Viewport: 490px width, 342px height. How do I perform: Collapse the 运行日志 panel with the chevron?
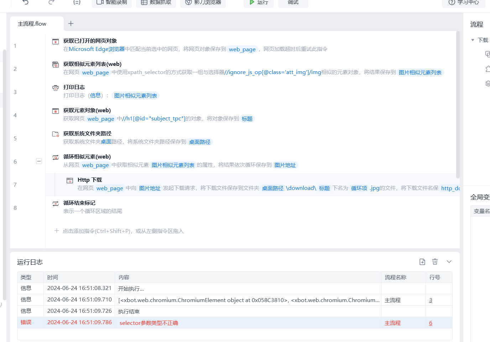pyautogui.click(x=449, y=262)
